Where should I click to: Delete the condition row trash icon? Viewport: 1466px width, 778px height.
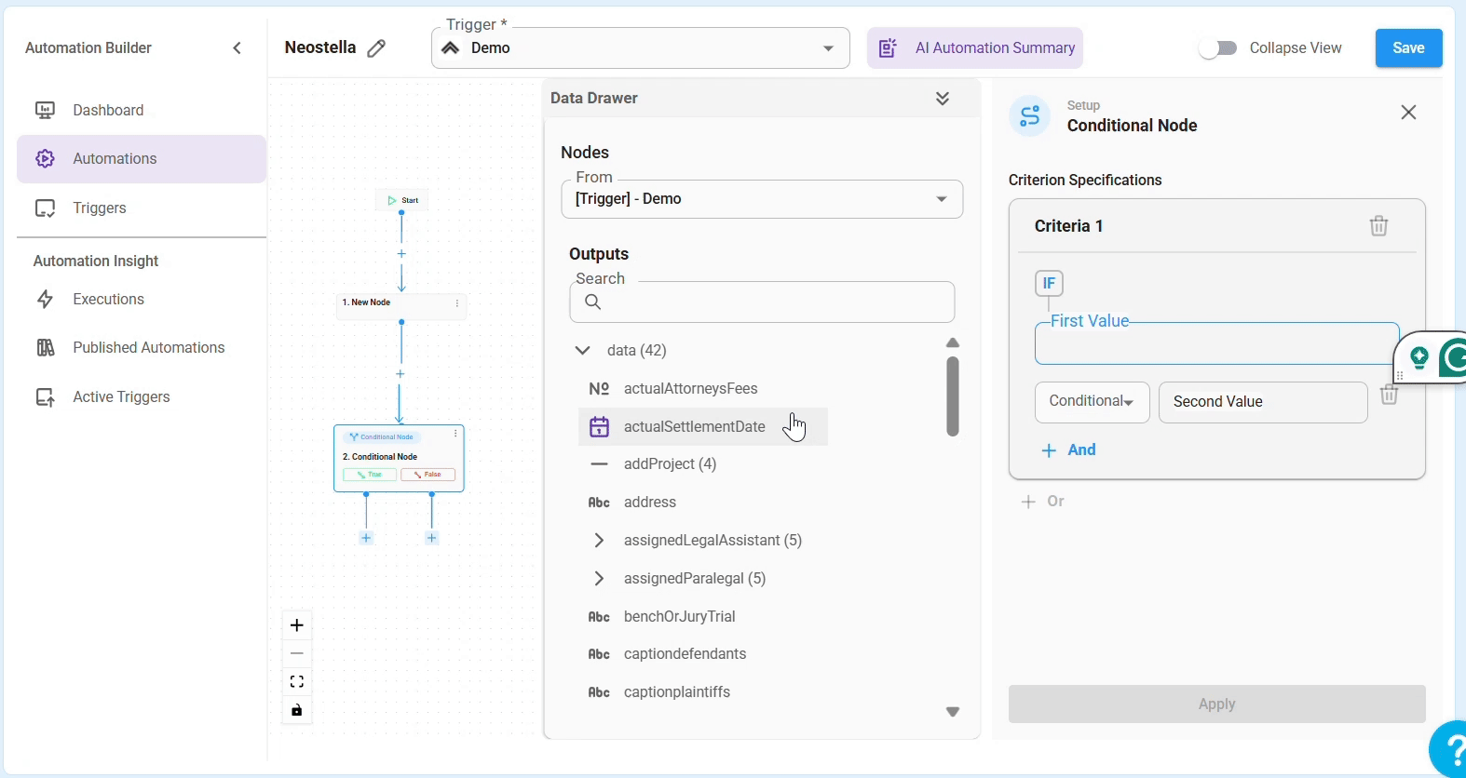[1389, 395]
